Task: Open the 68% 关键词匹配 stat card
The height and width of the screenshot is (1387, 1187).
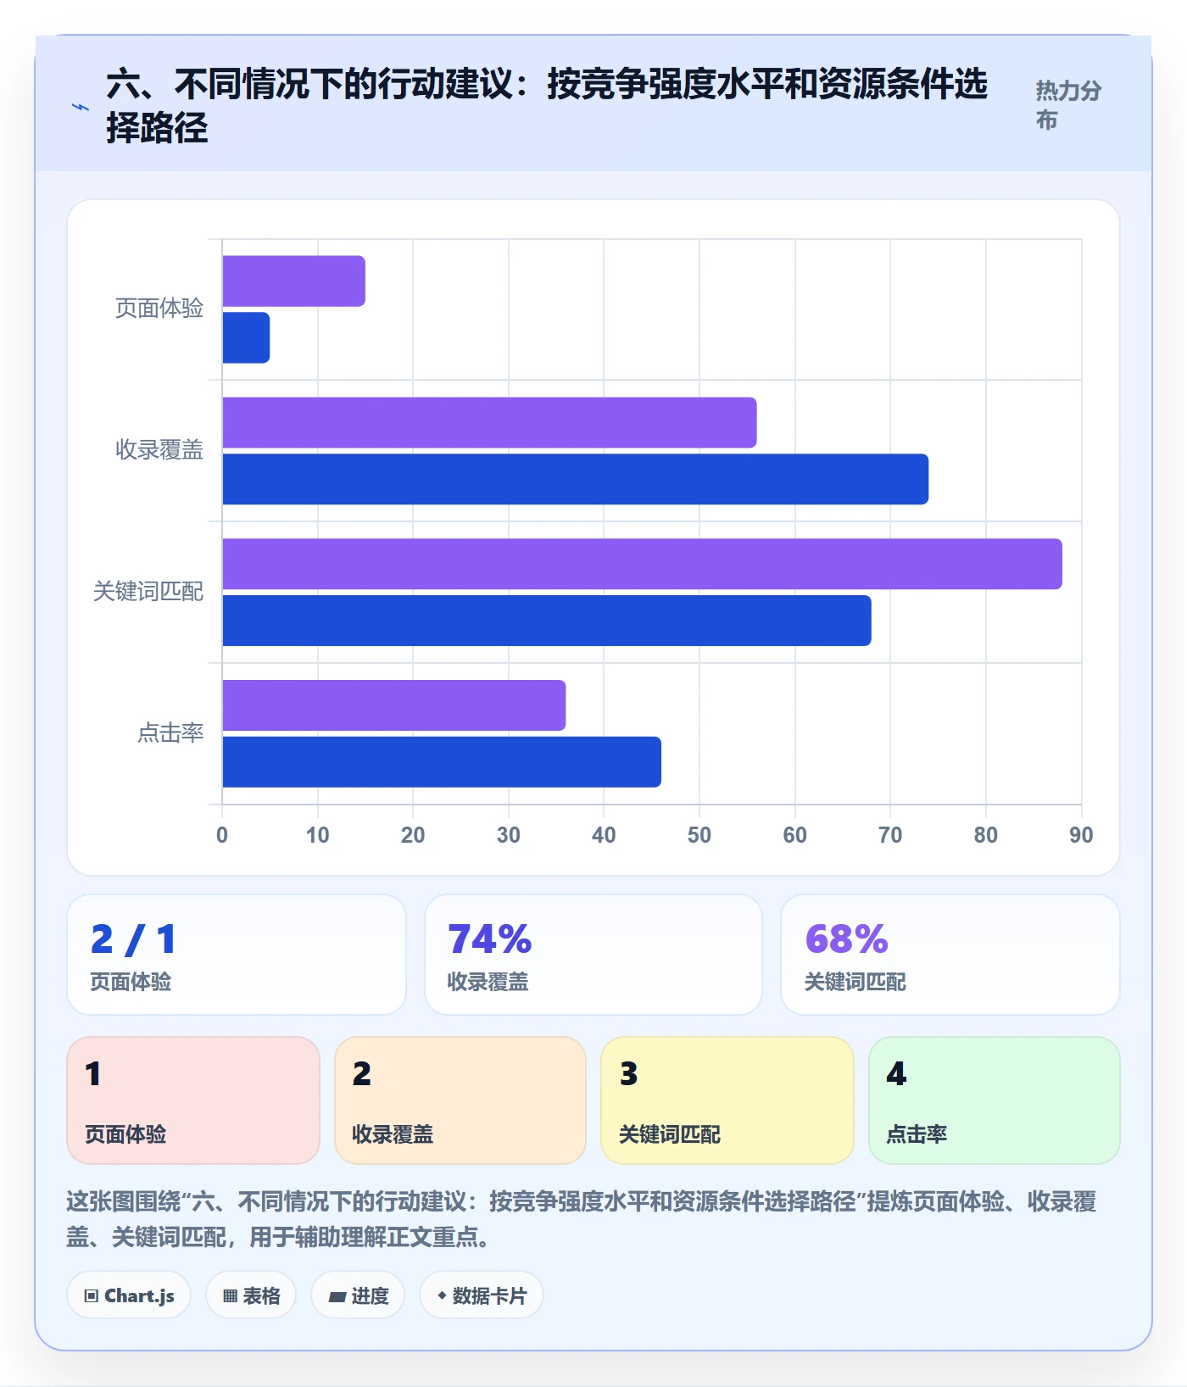Action: click(x=950, y=955)
